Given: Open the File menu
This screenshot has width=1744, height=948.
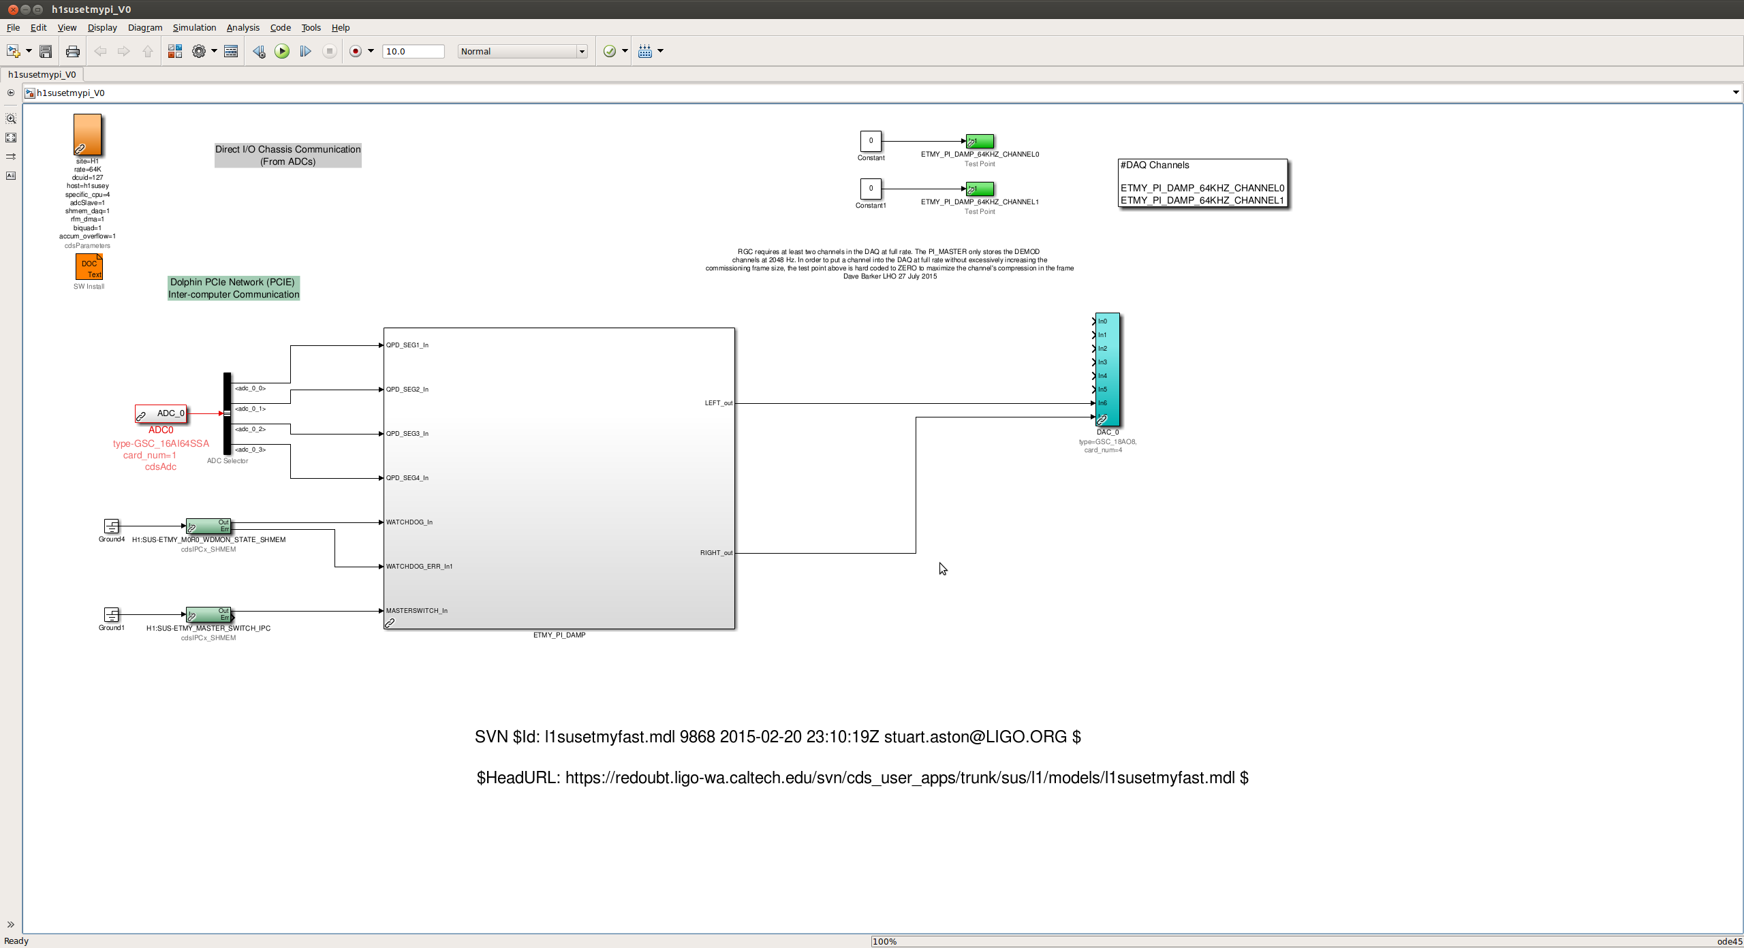Looking at the screenshot, I should pos(13,27).
